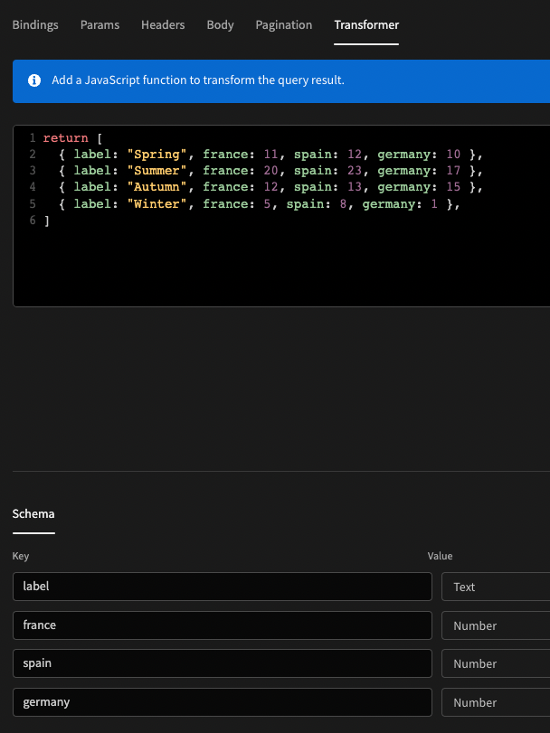Open the Number type dropdown for france
Screen dimensions: 550x733
coord(496,625)
